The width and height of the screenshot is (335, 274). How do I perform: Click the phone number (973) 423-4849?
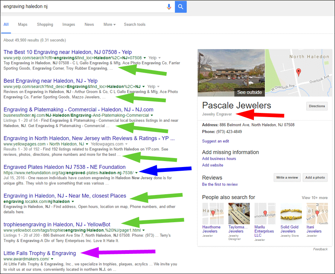pos(229,132)
